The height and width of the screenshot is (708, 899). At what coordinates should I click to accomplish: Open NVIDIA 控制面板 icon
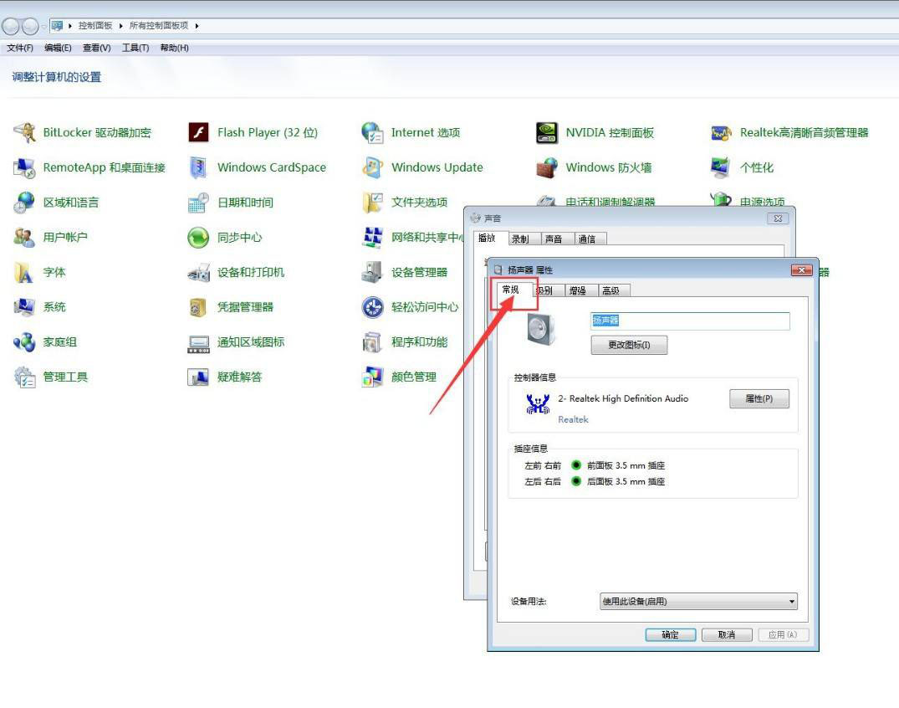[x=547, y=132]
